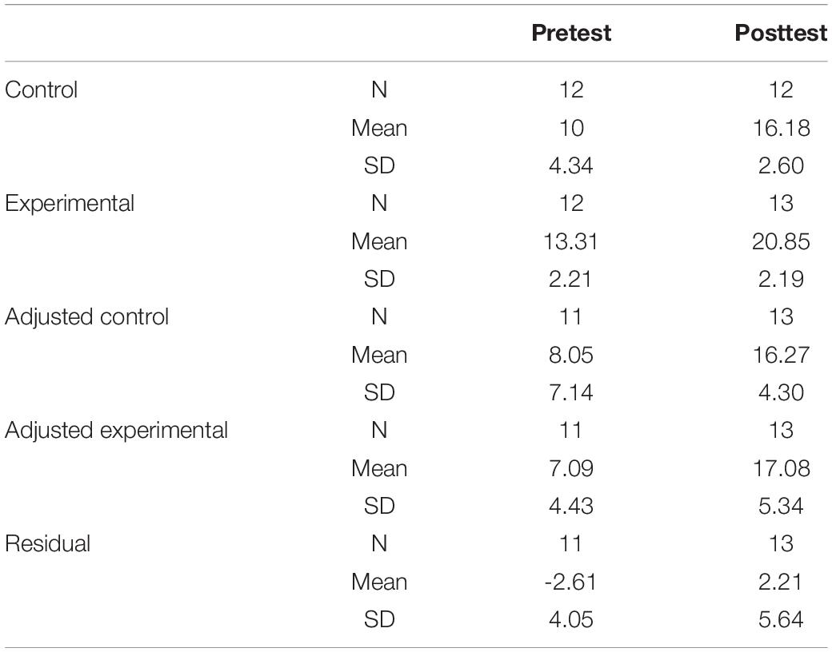Select the Adjusted experimental row label
832x652 pixels.
pos(116,431)
